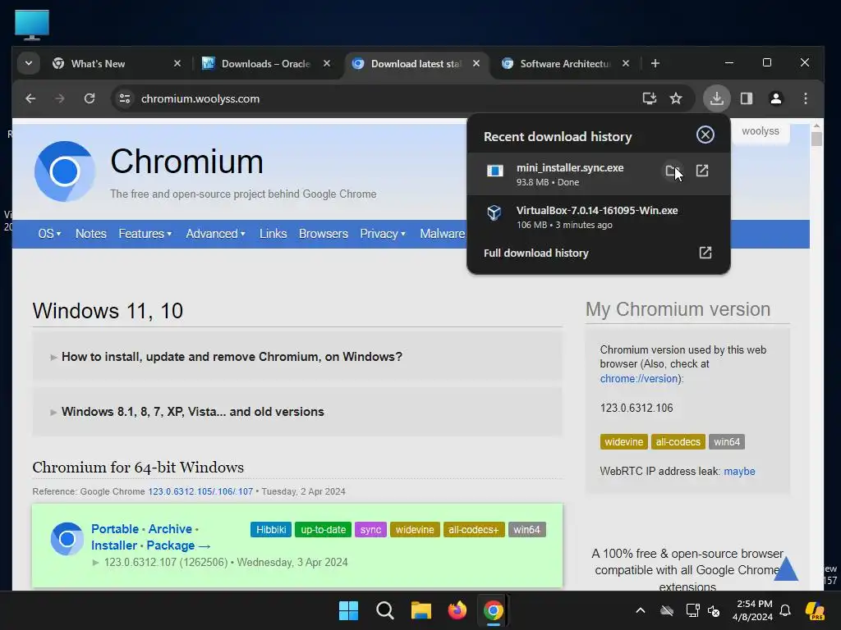Click the maybe WebRTC leak link
This screenshot has height=630, width=841.
[x=740, y=472]
